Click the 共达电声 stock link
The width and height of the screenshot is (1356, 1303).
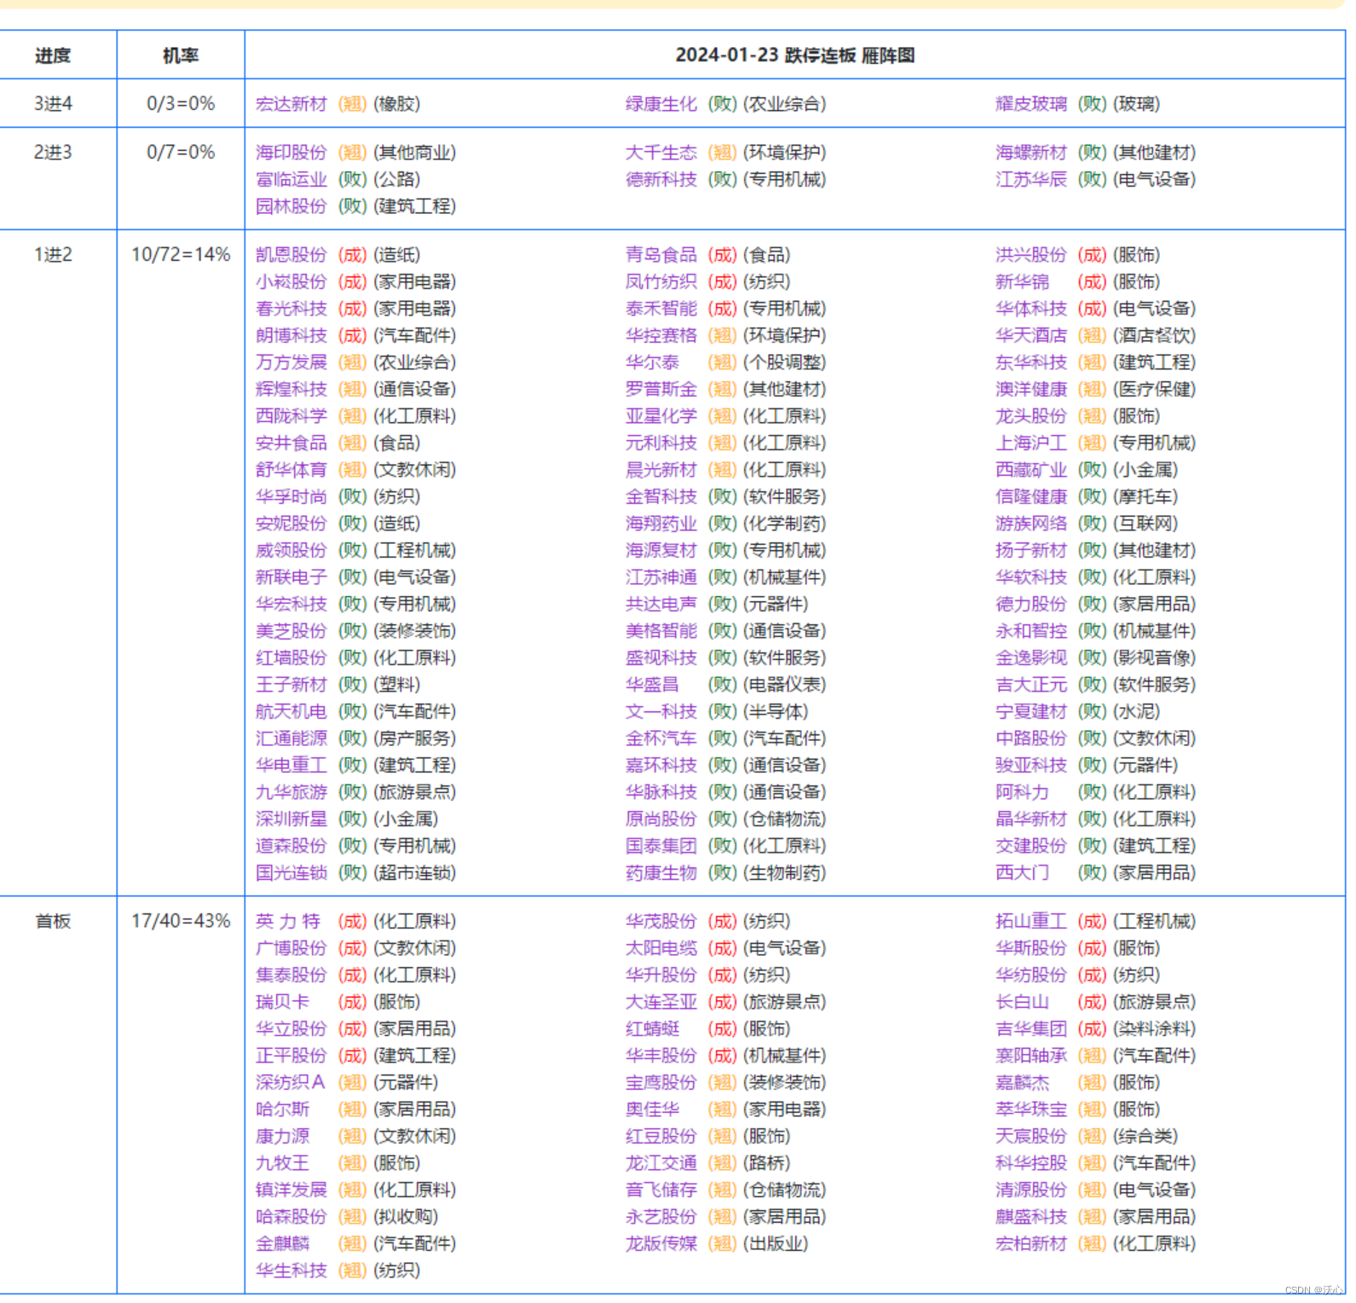pyautogui.click(x=661, y=604)
